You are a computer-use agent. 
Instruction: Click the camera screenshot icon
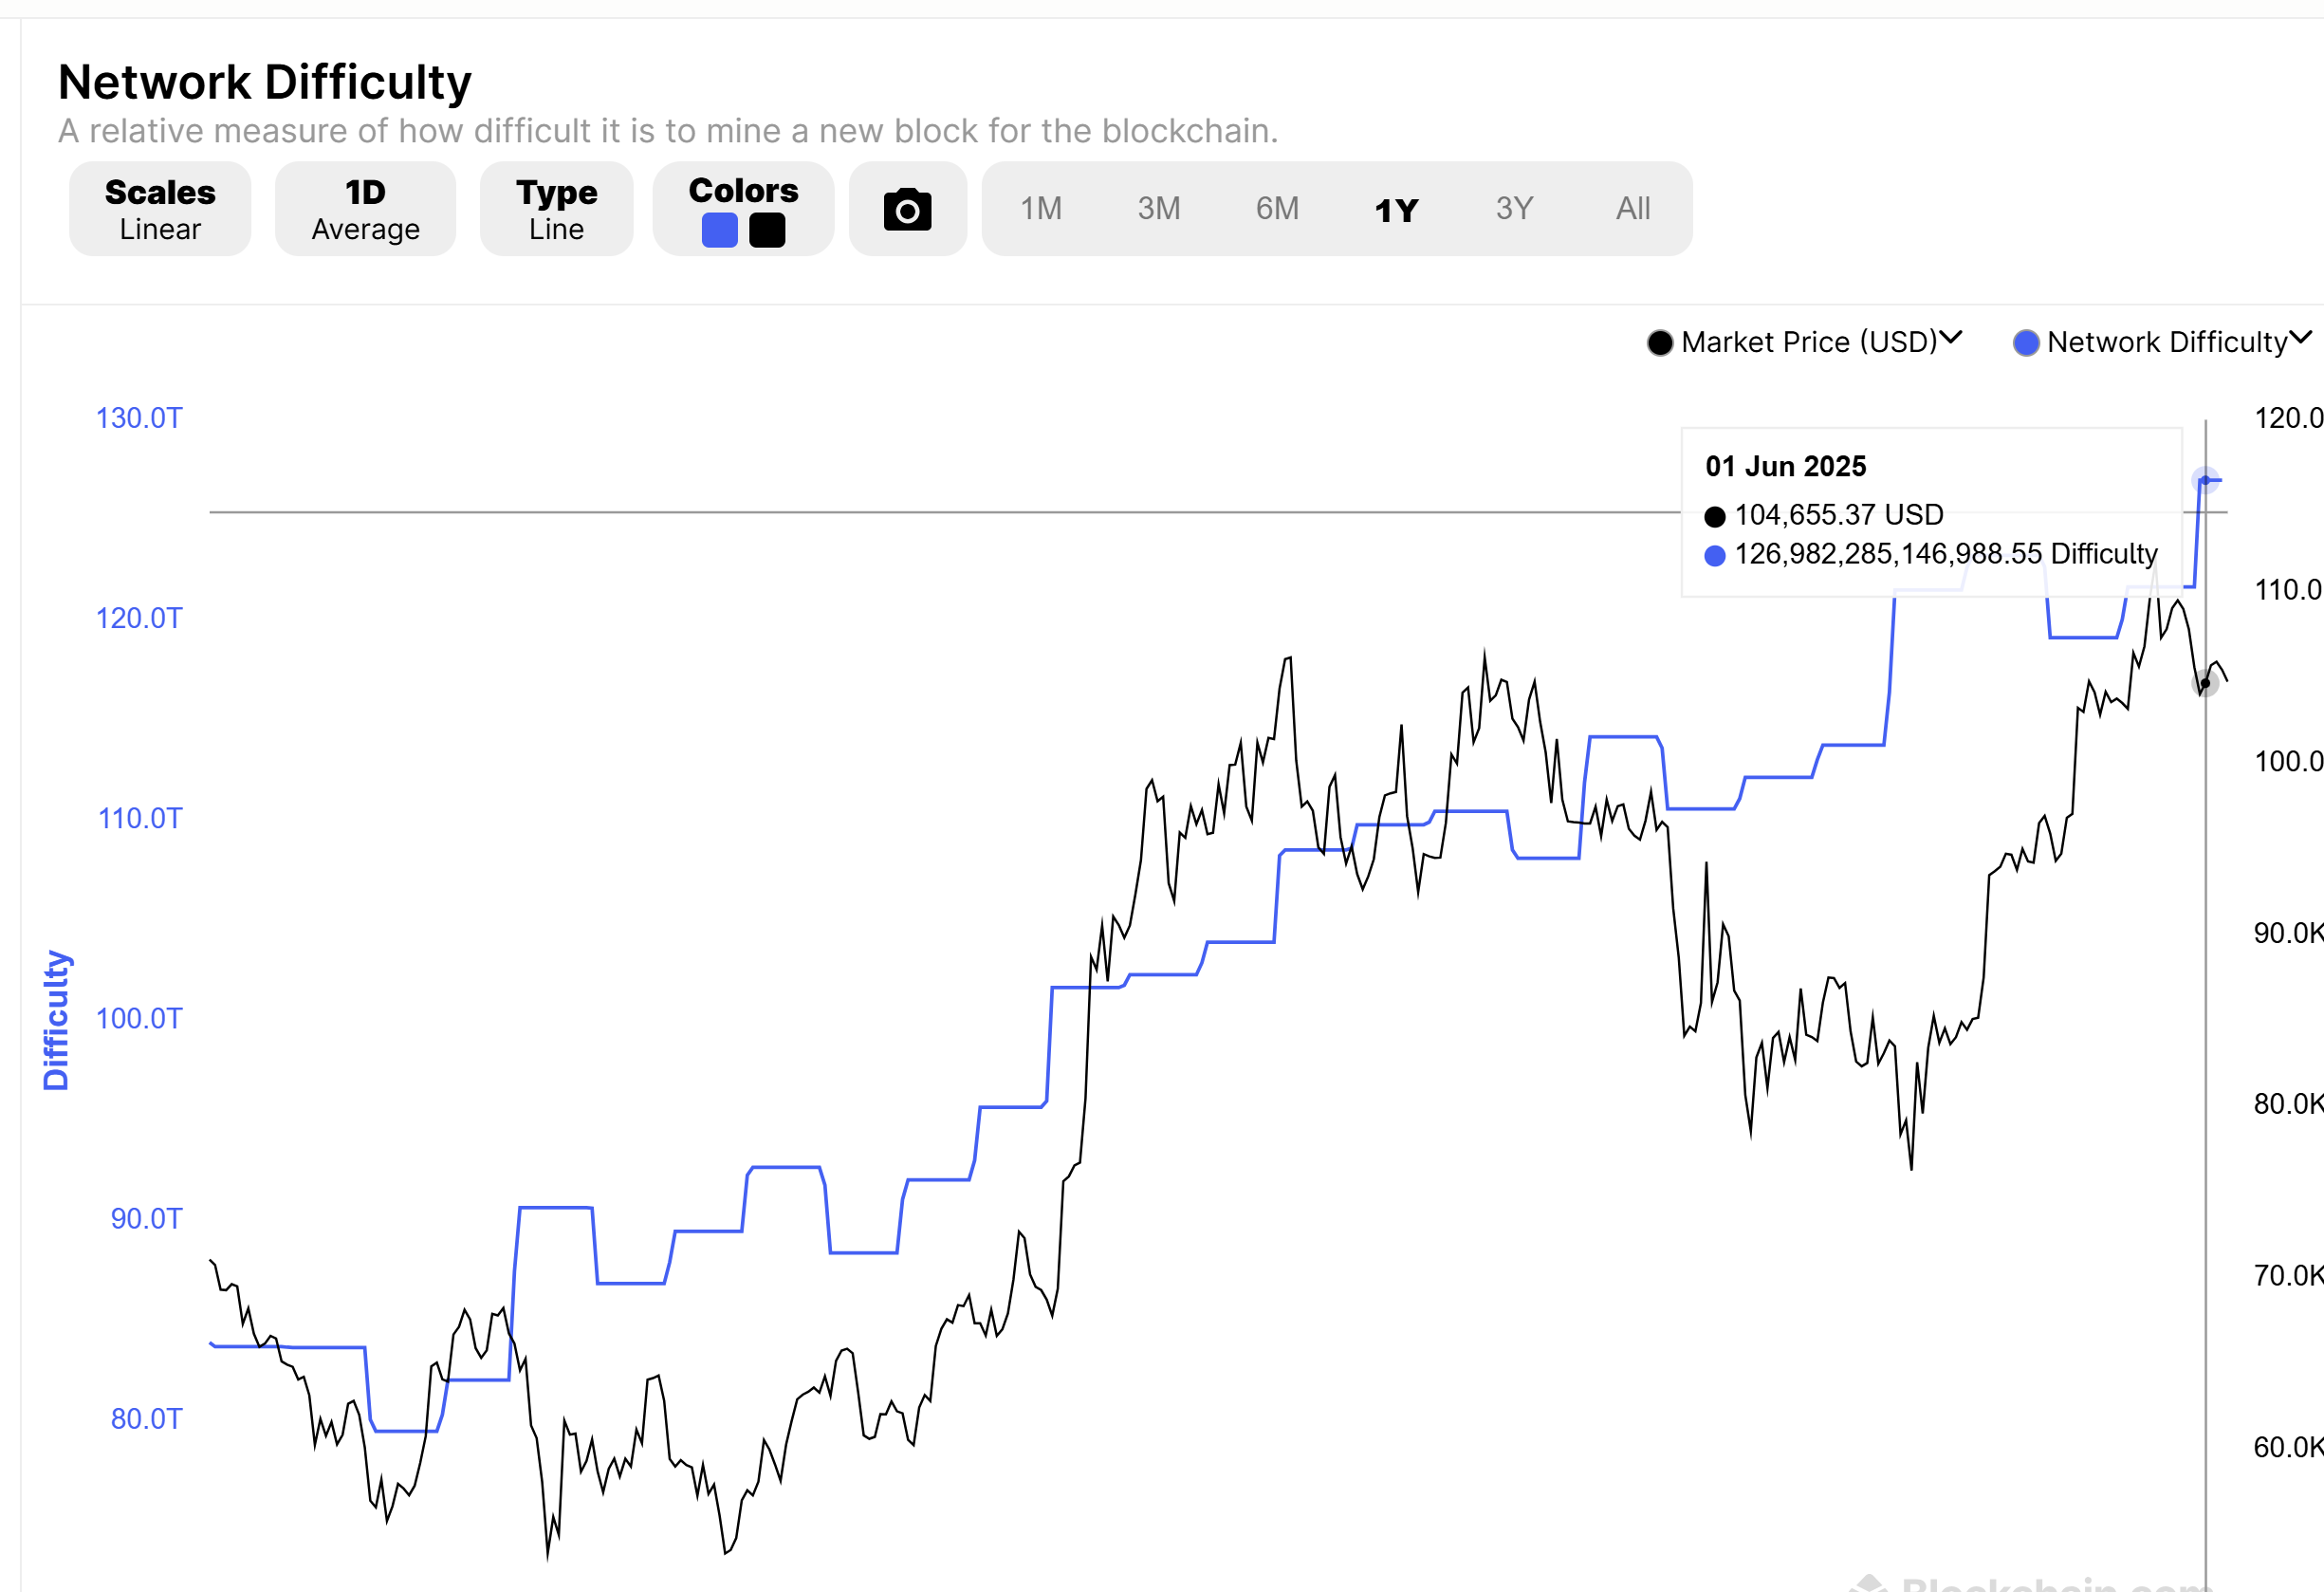tap(907, 209)
